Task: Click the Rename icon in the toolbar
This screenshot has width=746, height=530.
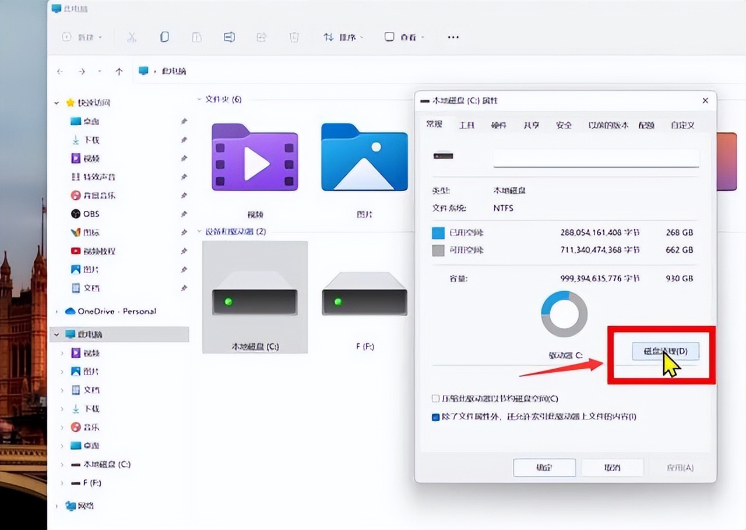Action: point(229,37)
